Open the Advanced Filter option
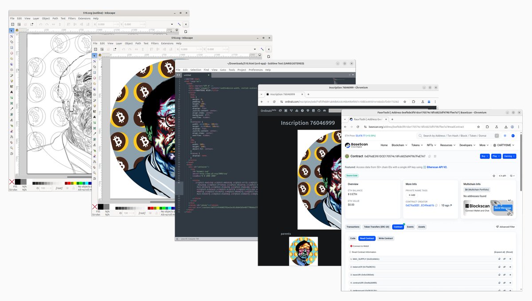This screenshot has height=301, width=532. tap(505, 227)
